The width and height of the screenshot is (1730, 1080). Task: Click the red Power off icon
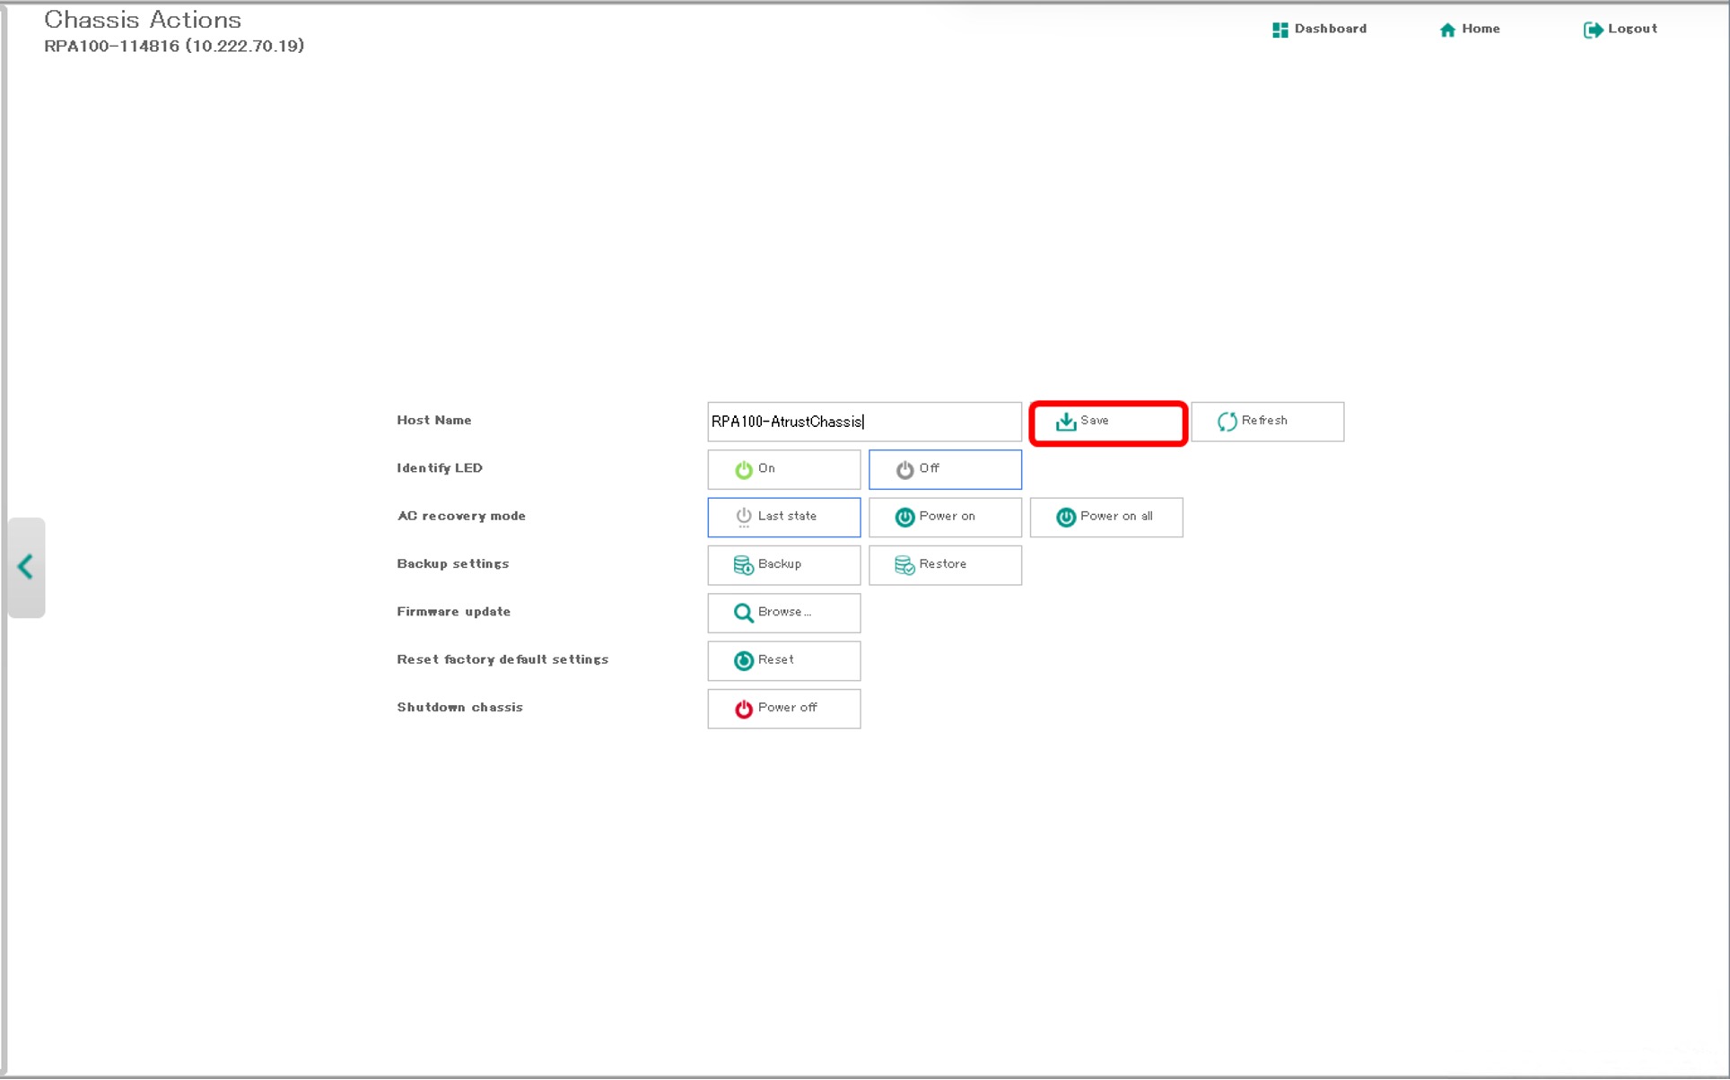click(743, 709)
